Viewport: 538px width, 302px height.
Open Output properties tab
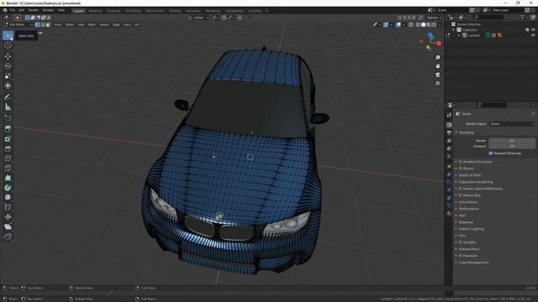tap(449, 133)
